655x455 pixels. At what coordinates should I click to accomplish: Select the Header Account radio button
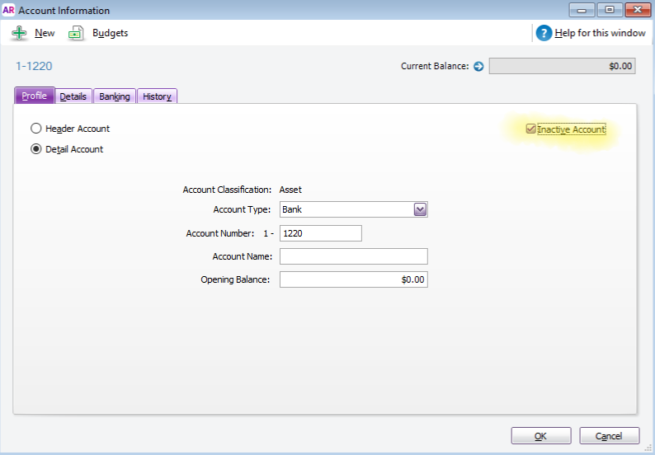35,129
